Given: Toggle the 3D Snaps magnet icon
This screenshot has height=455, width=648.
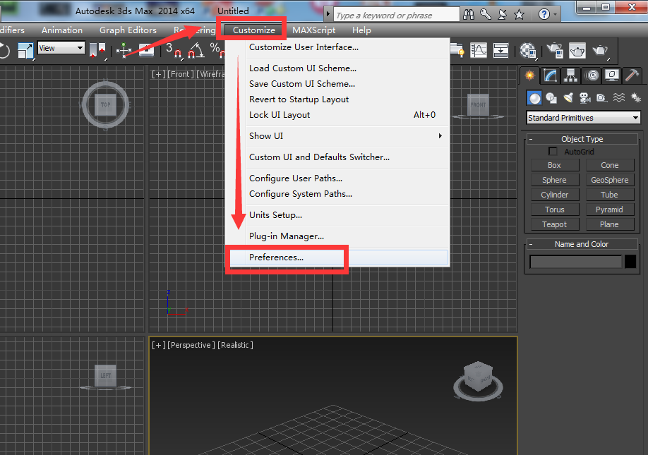Looking at the screenshot, I should click(x=174, y=51).
